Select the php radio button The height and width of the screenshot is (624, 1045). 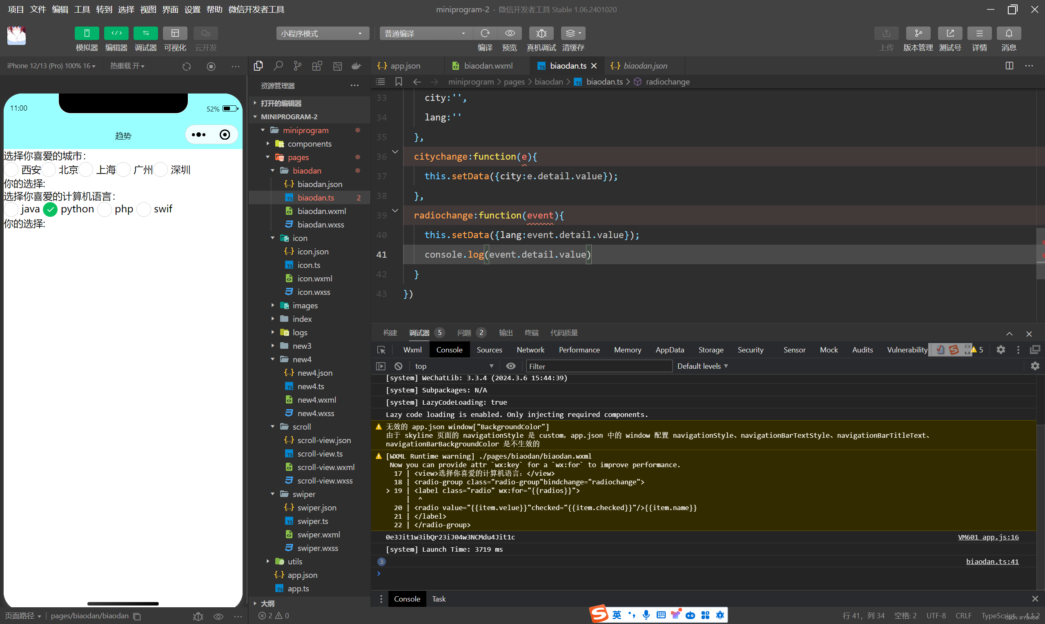[105, 209]
